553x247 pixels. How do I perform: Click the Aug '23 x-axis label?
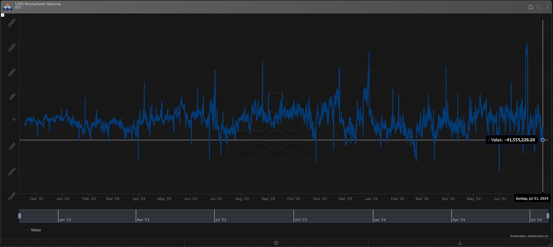(242, 199)
